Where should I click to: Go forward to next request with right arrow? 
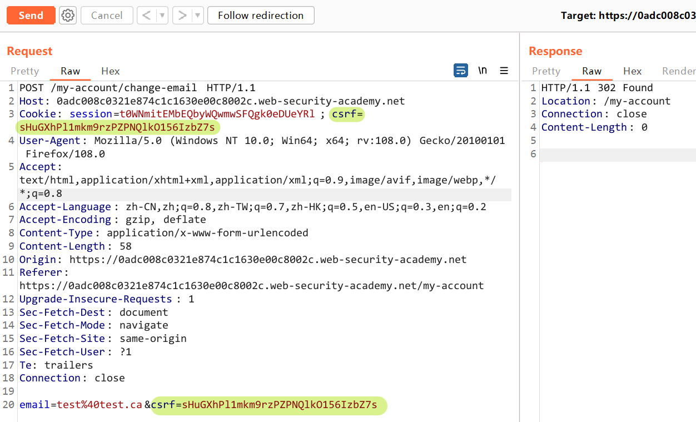click(x=182, y=16)
